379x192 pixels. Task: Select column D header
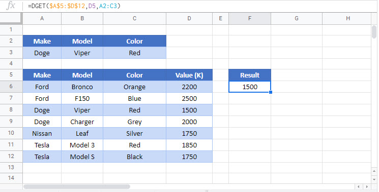[x=189, y=19]
